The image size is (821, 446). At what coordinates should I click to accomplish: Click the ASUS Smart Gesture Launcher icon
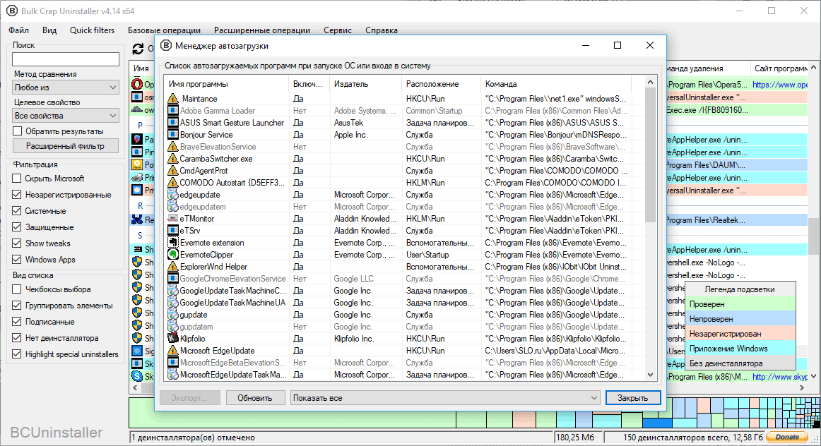tap(173, 123)
